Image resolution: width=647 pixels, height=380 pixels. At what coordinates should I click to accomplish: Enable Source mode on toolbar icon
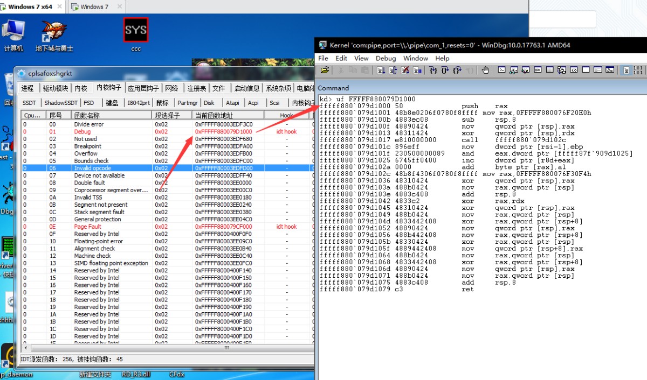[626, 70]
